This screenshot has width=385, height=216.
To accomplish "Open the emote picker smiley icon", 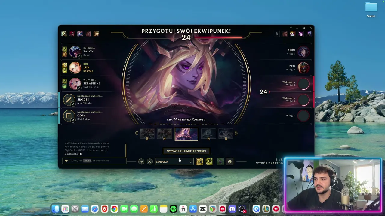I will (230, 161).
